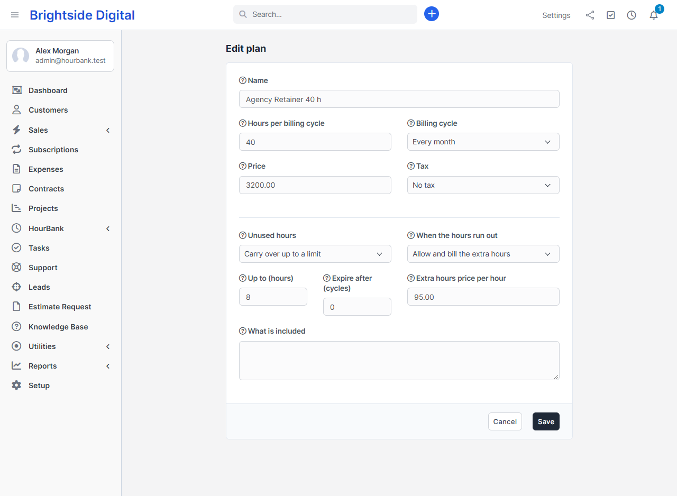Open the Tax dropdown

(483, 185)
